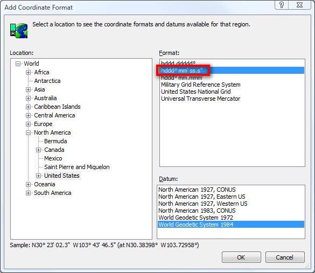
Task: Select Bermuda under North America
Action: tap(55, 141)
